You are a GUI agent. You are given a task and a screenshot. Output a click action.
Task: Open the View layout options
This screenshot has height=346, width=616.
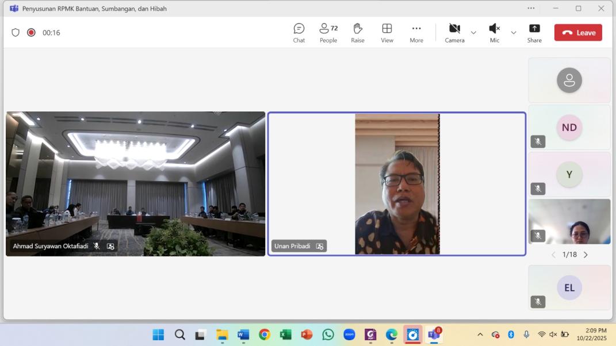pos(387,33)
